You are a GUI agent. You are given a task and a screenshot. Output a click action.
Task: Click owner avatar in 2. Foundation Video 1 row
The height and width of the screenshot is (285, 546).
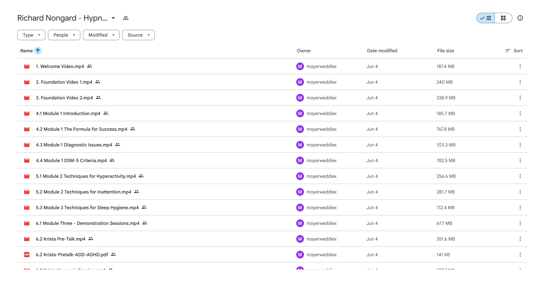[300, 82]
